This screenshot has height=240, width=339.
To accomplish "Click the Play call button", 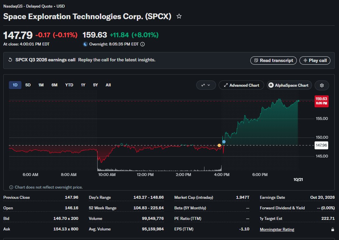I will 315,61.
